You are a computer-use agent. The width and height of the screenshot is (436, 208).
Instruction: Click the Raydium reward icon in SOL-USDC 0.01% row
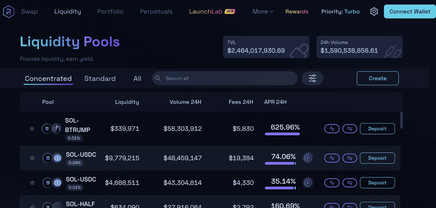tap(308, 183)
